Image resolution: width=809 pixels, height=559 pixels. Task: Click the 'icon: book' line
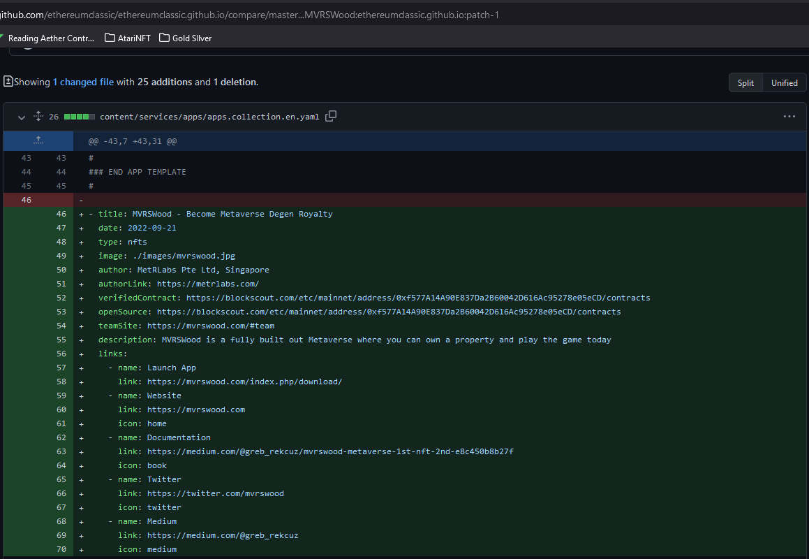[x=142, y=465]
